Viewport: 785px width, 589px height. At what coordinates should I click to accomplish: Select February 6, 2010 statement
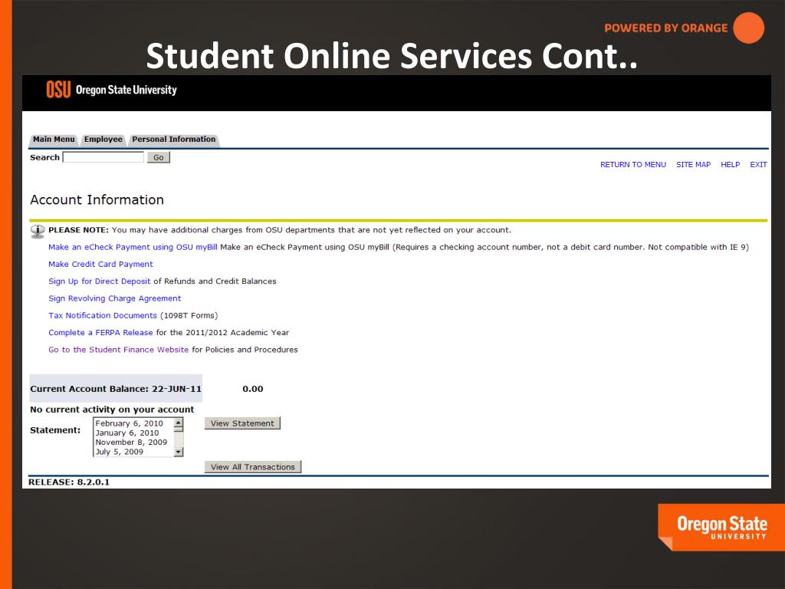[x=129, y=423]
